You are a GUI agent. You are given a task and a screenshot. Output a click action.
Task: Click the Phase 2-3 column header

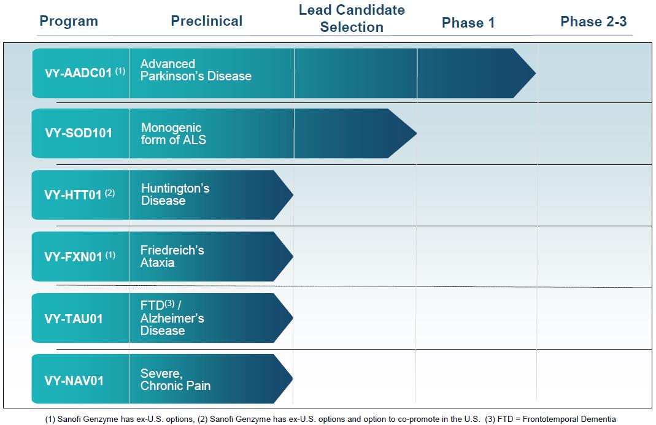[593, 21]
